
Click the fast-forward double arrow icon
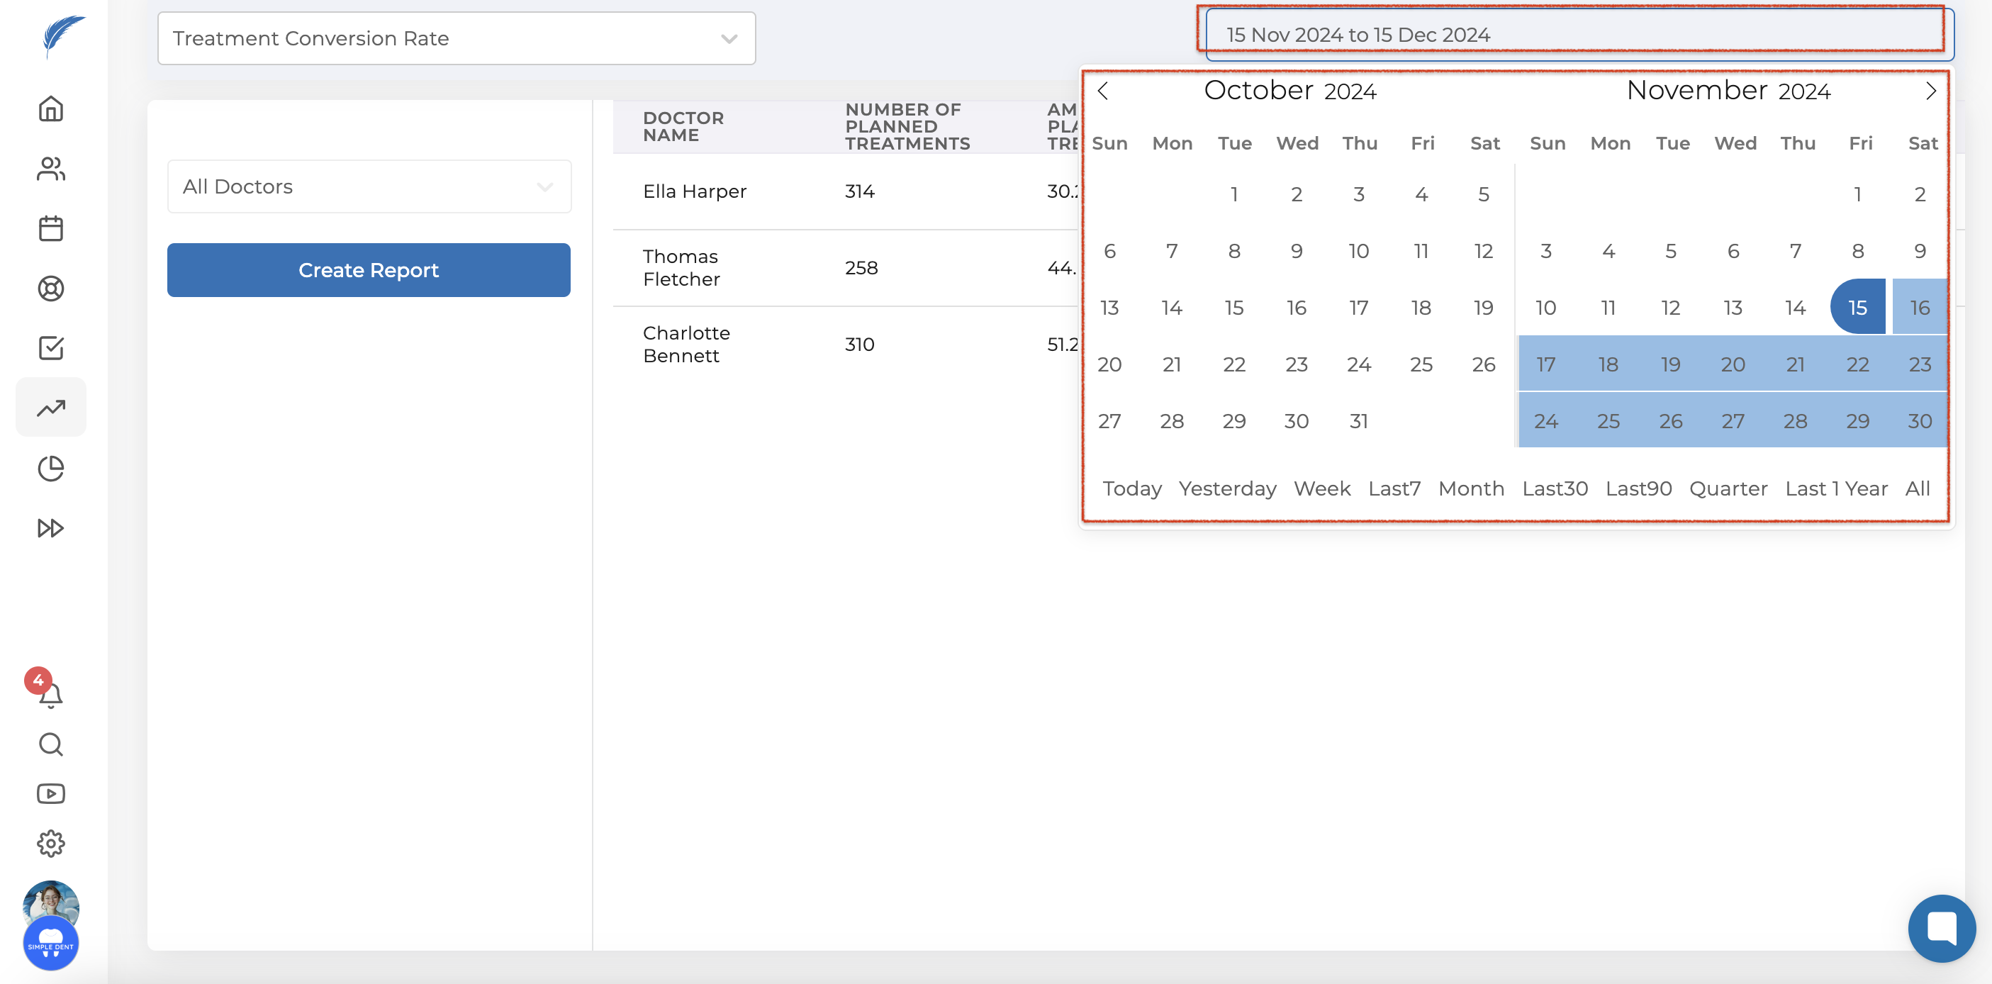tap(51, 528)
